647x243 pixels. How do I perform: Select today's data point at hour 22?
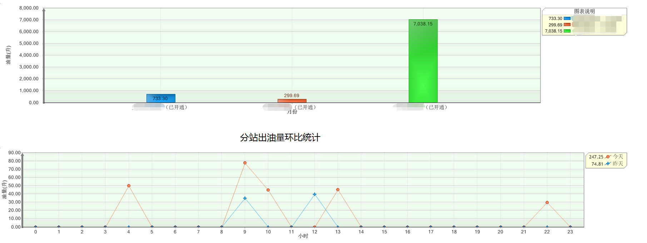tap(547, 203)
